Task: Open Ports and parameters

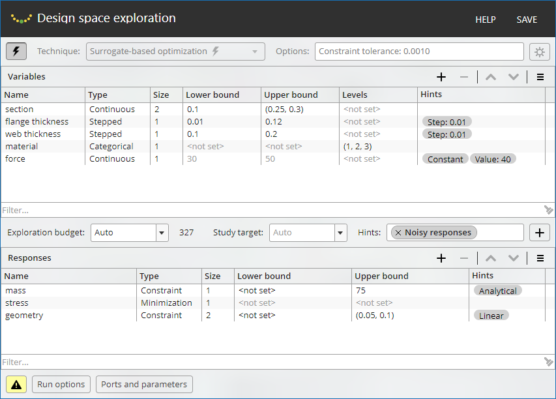Action: (144, 385)
